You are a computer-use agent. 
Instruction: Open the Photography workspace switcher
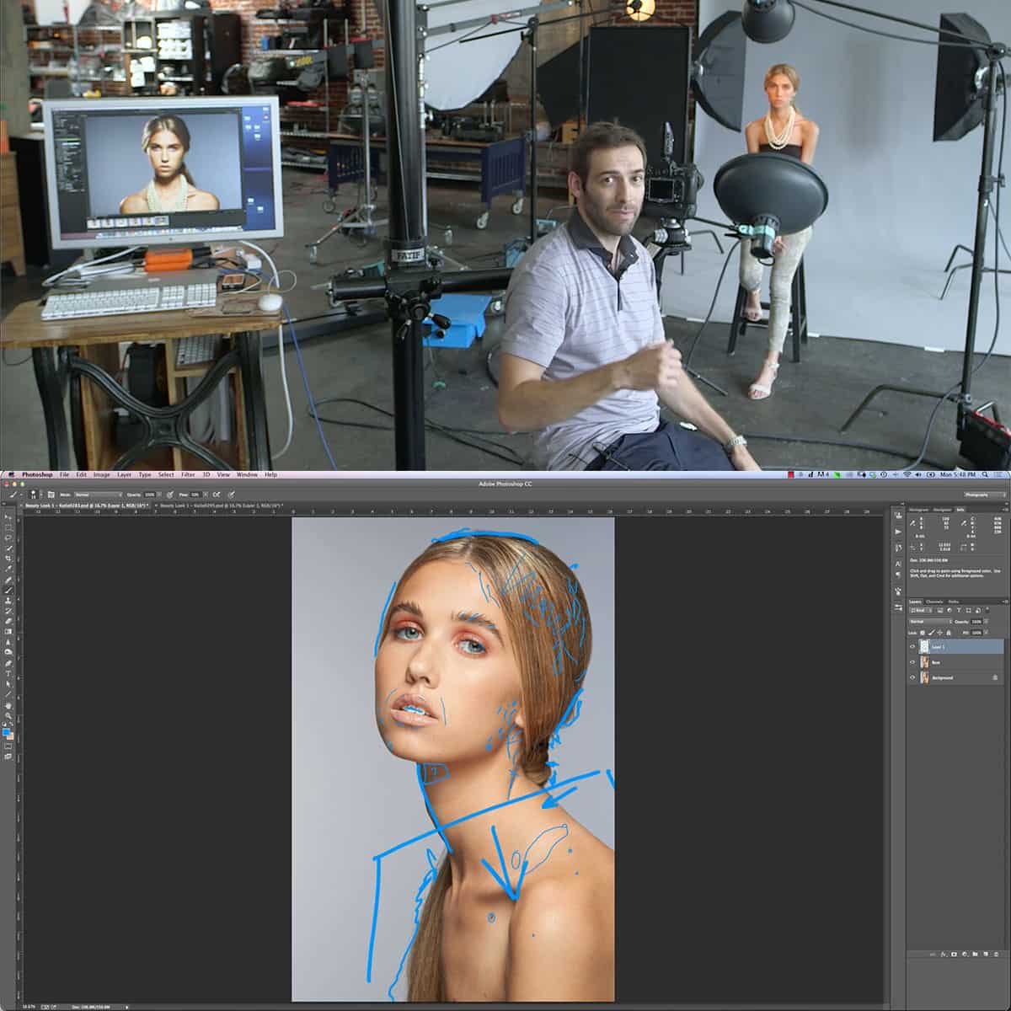click(986, 495)
